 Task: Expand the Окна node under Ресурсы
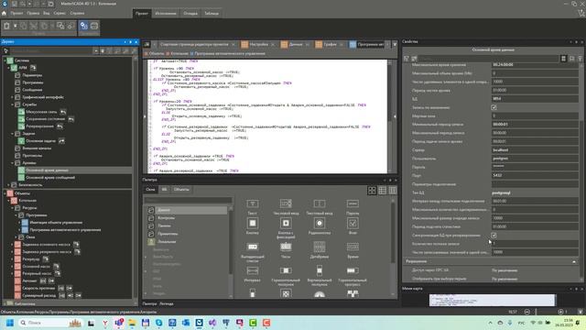(16, 237)
